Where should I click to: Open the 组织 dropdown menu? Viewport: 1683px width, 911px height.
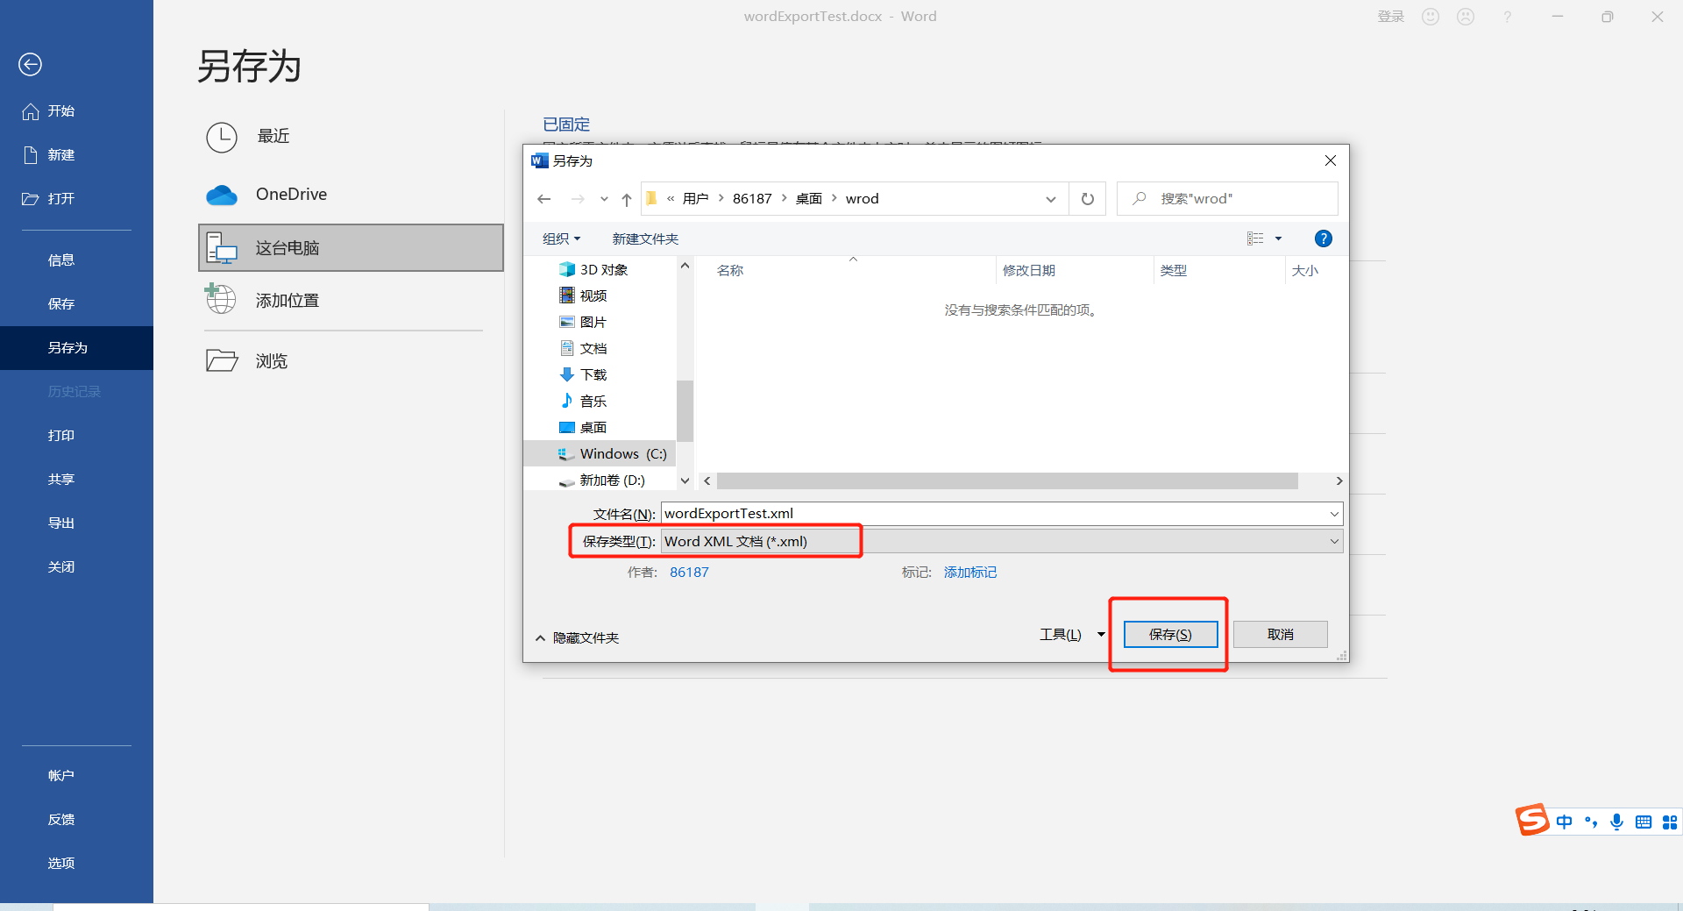[560, 238]
